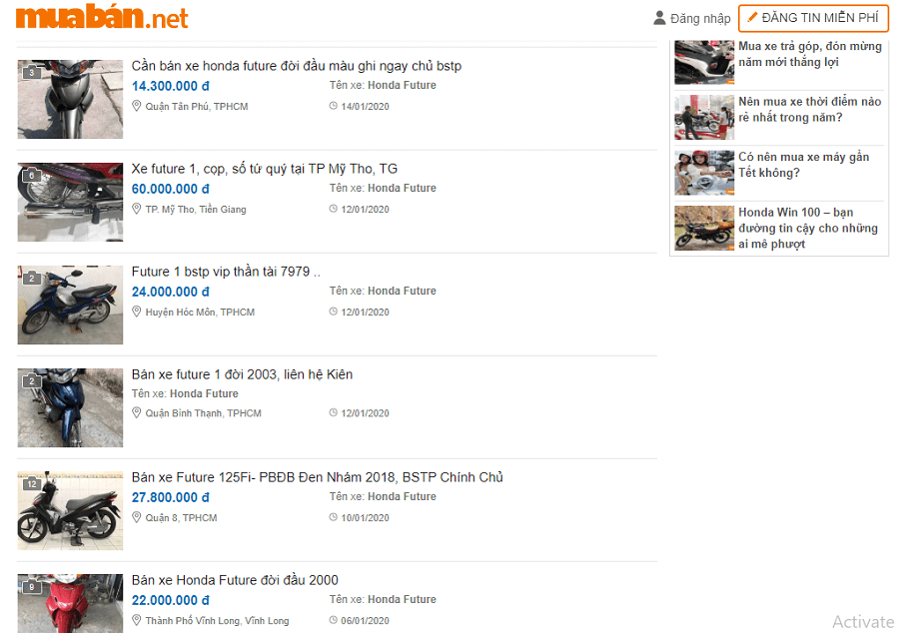Click photo count badge on red Future 2000 thumbnail
Image resolution: width=899 pixels, height=633 pixels.
(x=32, y=587)
